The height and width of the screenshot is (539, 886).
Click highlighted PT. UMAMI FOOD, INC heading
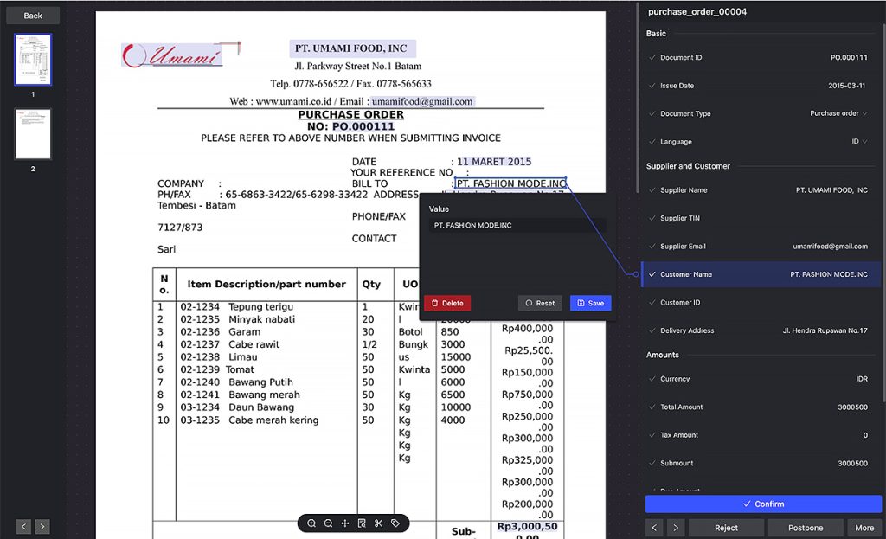point(353,48)
